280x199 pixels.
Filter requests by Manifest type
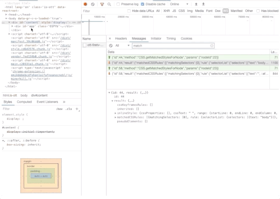[x=237, y=11]
